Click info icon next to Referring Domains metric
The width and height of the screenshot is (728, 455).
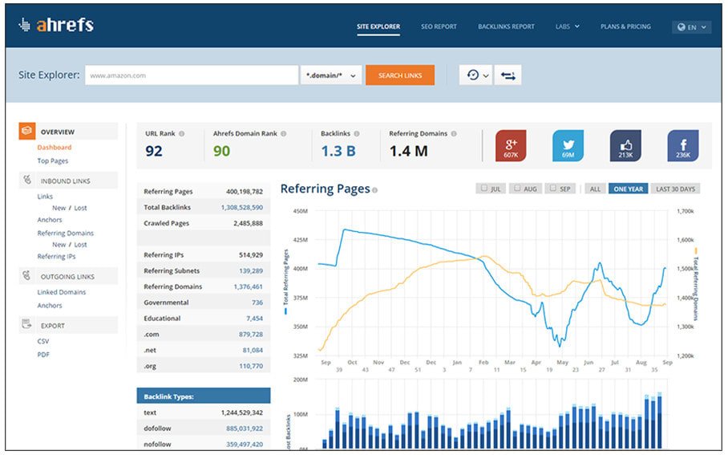(x=454, y=134)
